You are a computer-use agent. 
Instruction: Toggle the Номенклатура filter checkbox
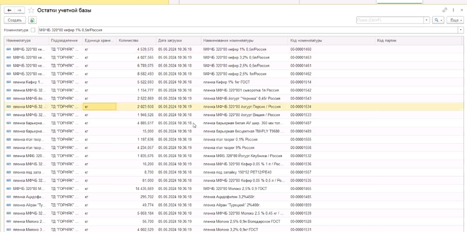[x=33, y=30]
